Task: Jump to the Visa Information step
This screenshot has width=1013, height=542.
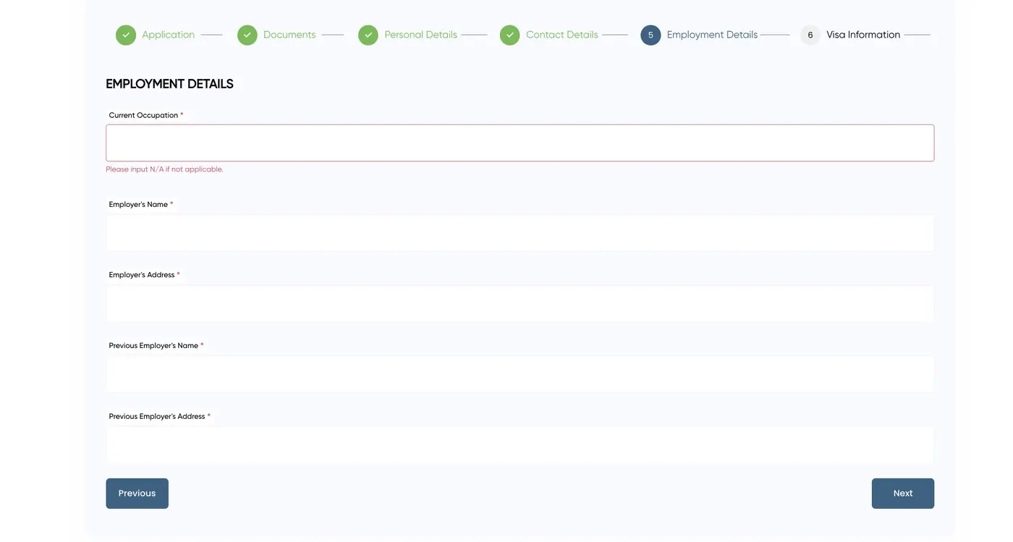Action: pos(863,35)
